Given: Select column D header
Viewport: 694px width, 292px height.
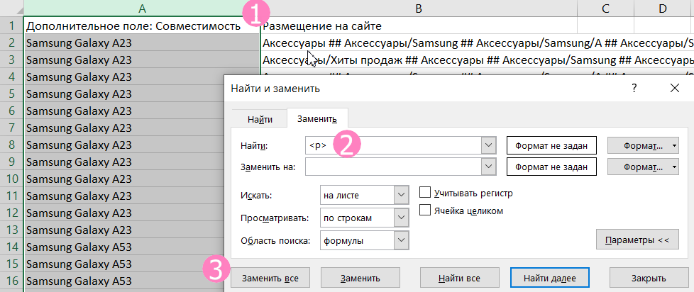Looking at the screenshot, I should coord(662,8).
